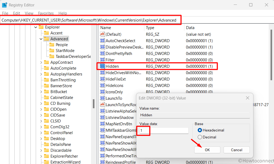Click the PerformedOneTime DWORD icon
274x164 pixels.
point(102,156)
